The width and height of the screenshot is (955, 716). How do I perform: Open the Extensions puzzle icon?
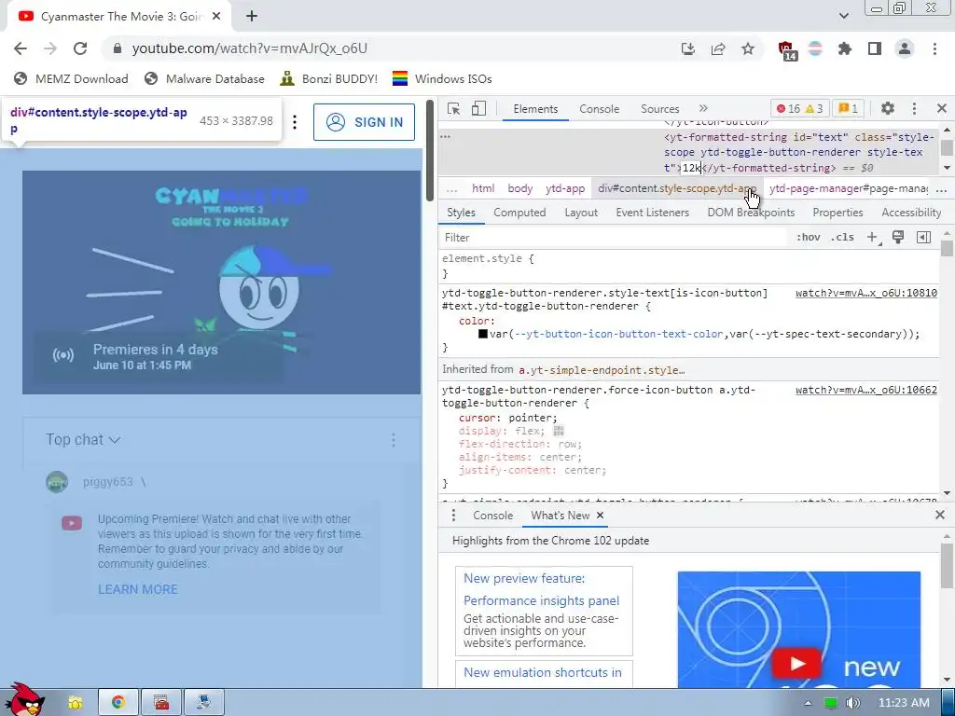(844, 48)
